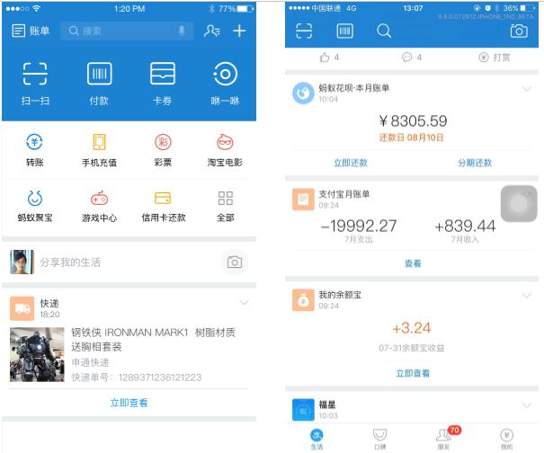Open 付款 payment code icon
Image resolution: width=544 pixels, height=453 pixels.
point(99,84)
